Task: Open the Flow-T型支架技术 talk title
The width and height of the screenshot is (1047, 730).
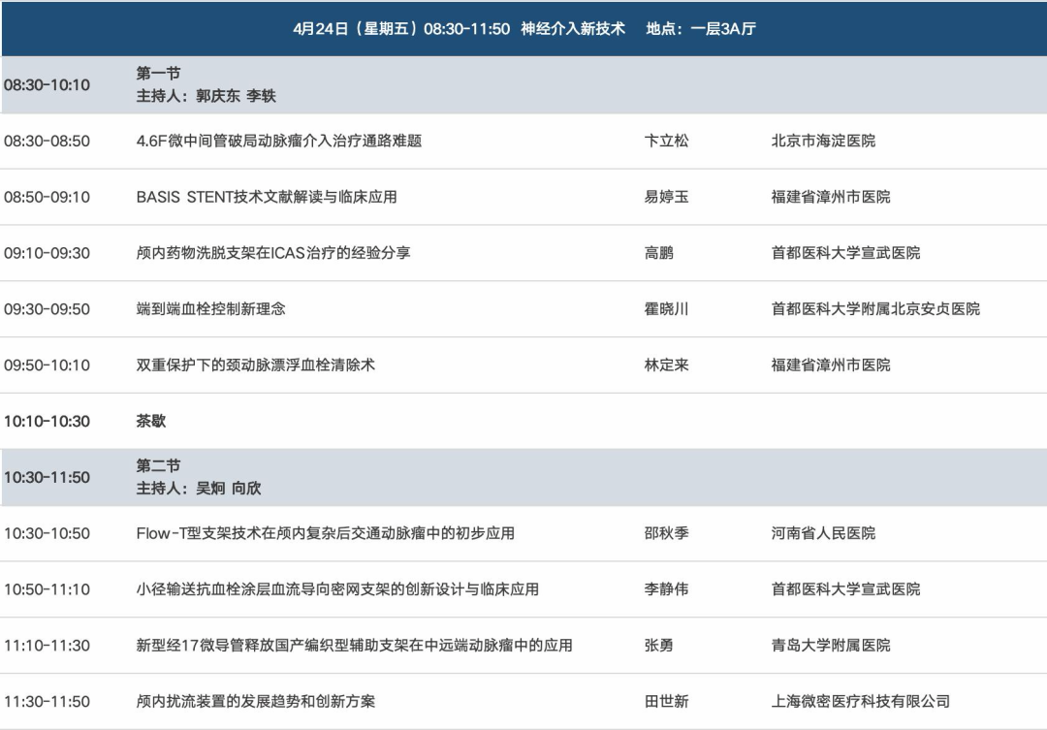Action: pyautogui.click(x=325, y=533)
